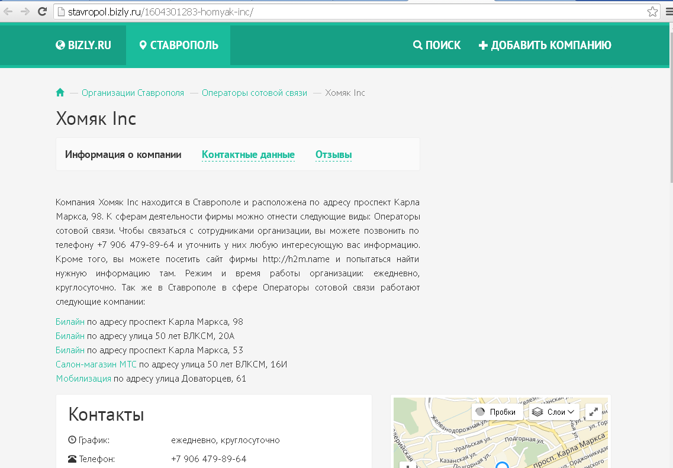Click the browser forward arrow
This screenshot has height=468, width=673.
[x=25, y=12]
